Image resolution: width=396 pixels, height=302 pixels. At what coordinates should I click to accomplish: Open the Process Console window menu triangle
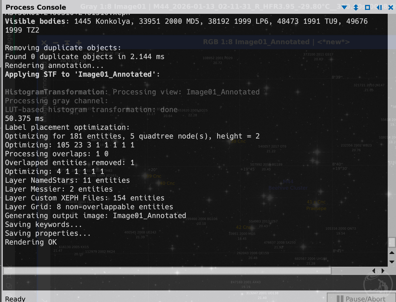[x=344, y=7]
